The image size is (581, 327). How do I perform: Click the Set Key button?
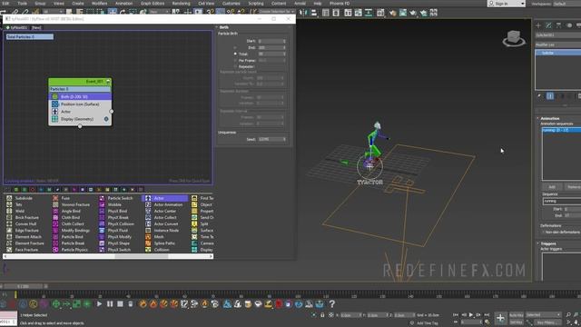[517, 322]
